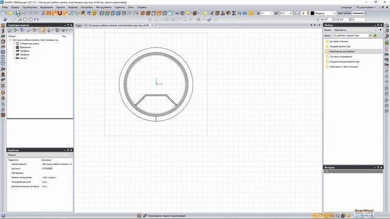Viewport: 390px width, 219px height.
Task: Click the Y coordinate input field
Action: [x=342, y=19]
